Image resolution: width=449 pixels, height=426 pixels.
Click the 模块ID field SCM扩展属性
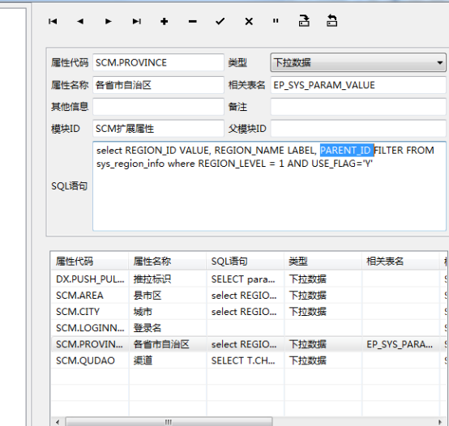[158, 129]
